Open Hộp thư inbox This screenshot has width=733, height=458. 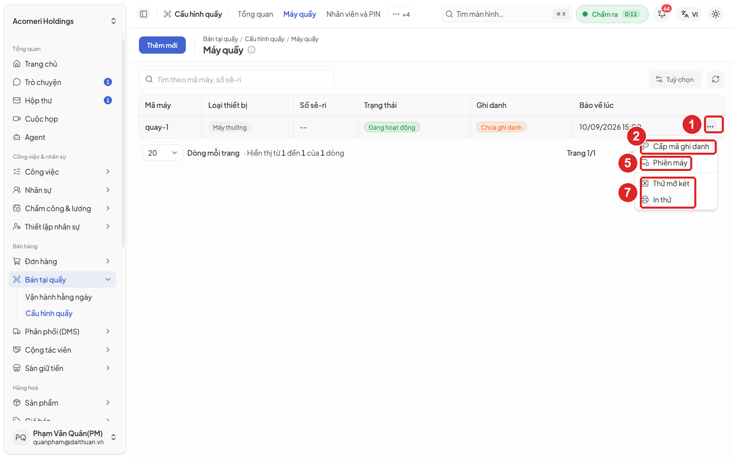(63, 101)
